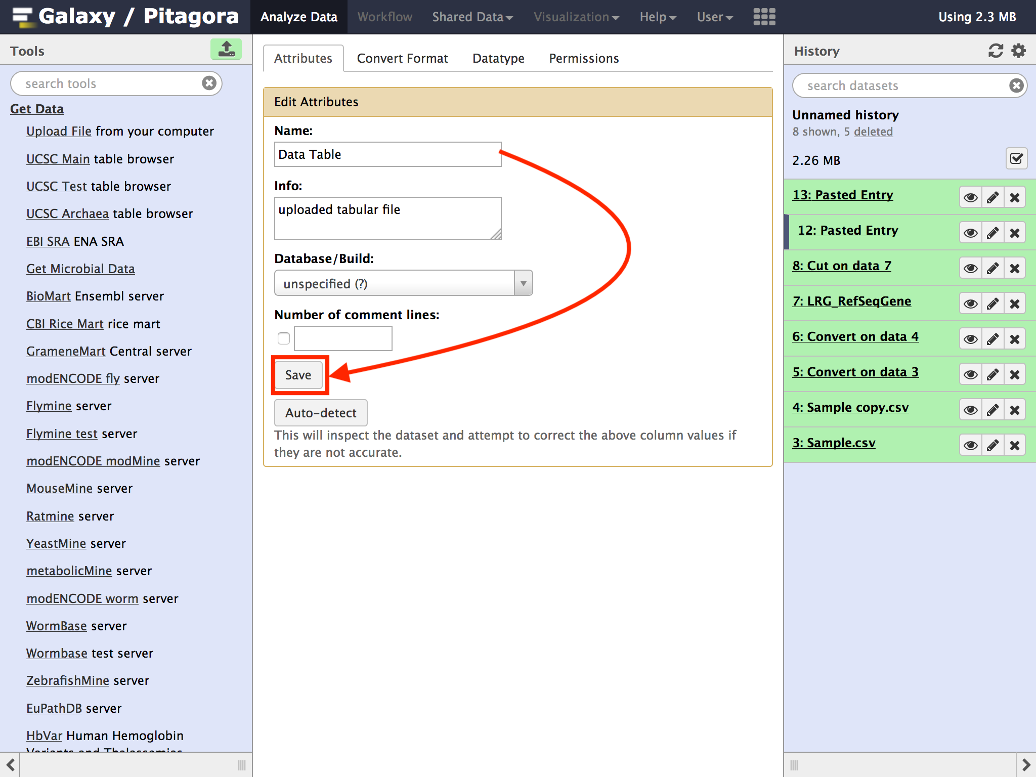Refresh the history with the reload icon
This screenshot has height=777, width=1036.
[996, 51]
